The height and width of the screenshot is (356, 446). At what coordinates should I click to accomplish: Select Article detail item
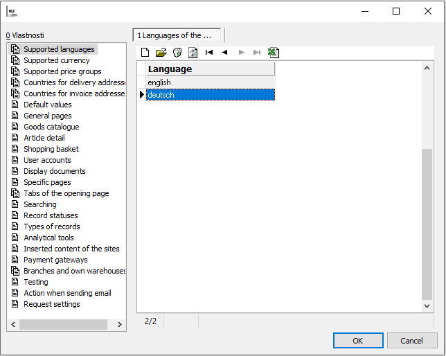click(44, 138)
